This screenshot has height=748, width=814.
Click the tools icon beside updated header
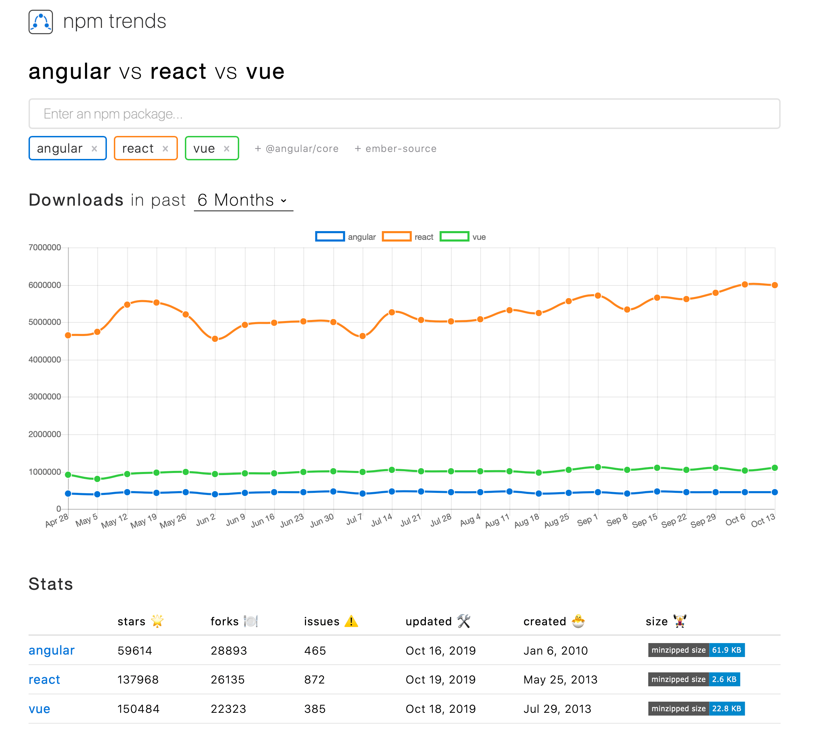point(464,621)
